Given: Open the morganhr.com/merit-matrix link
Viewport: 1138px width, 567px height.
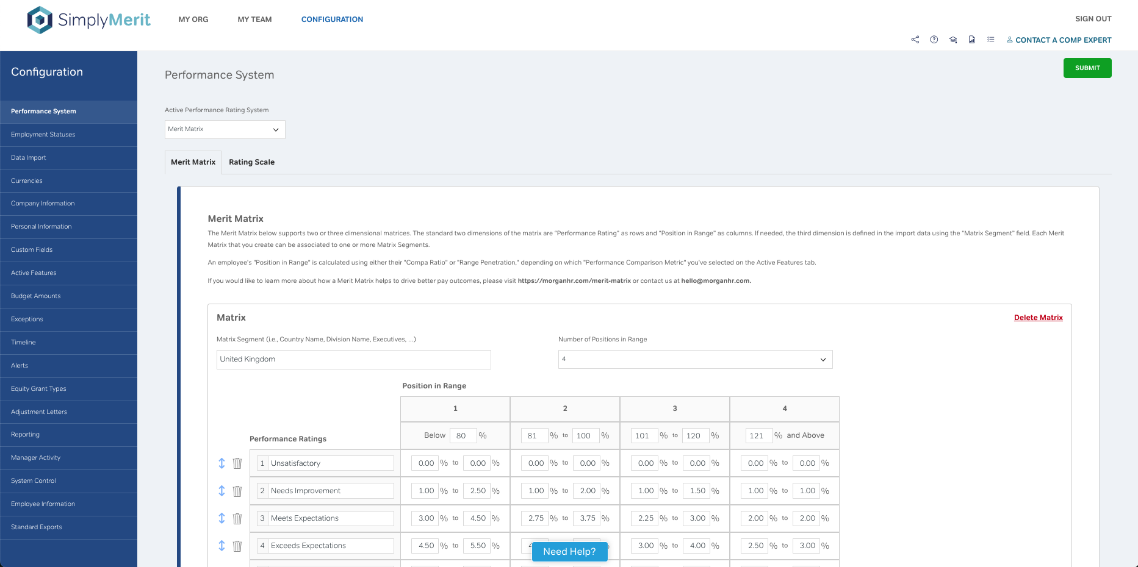Looking at the screenshot, I should [x=574, y=281].
